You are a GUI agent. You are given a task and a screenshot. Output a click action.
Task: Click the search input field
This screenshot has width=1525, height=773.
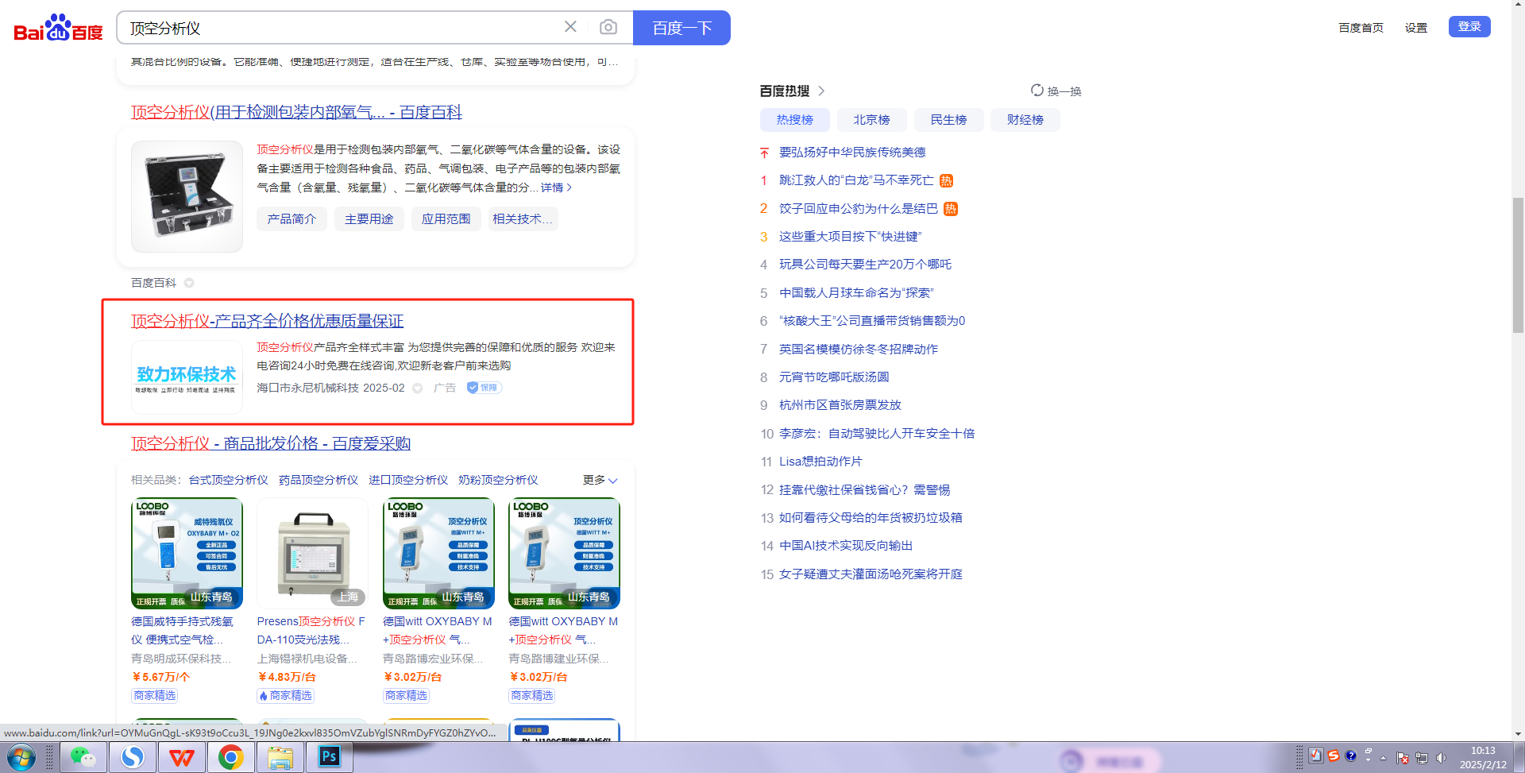click(342, 28)
